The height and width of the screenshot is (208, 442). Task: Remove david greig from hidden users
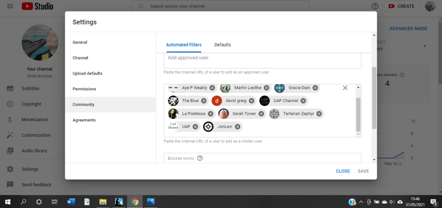click(x=251, y=101)
